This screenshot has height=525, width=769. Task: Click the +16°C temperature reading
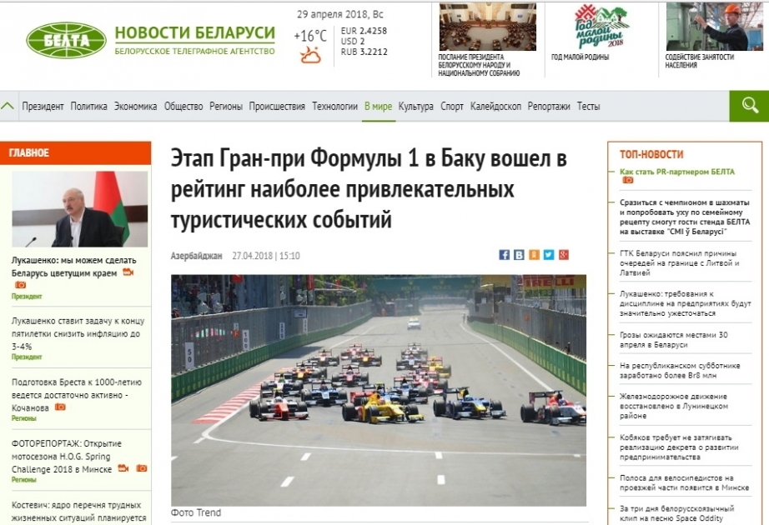point(310,36)
